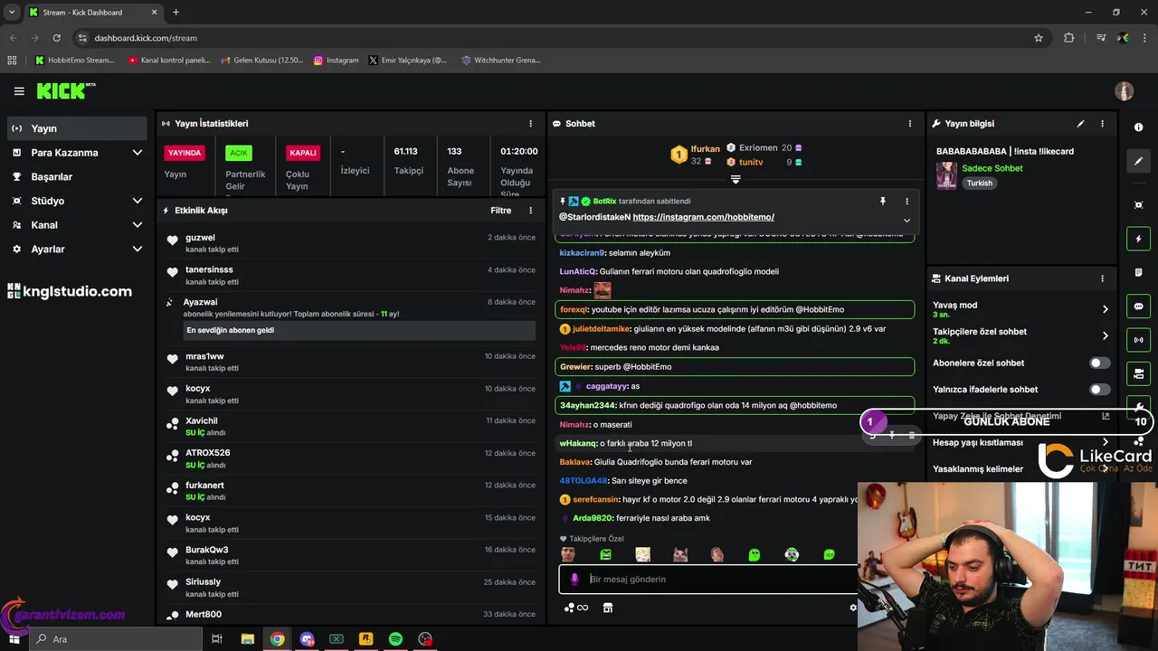Open Yavaş mod settings arrow
Screen dimensions: 1158x651
tap(1105, 309)
